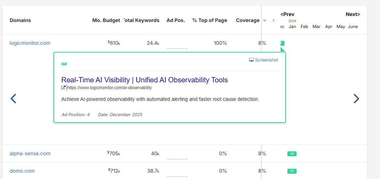Go to the previous ad with left chevron

[x=13, y=99]
